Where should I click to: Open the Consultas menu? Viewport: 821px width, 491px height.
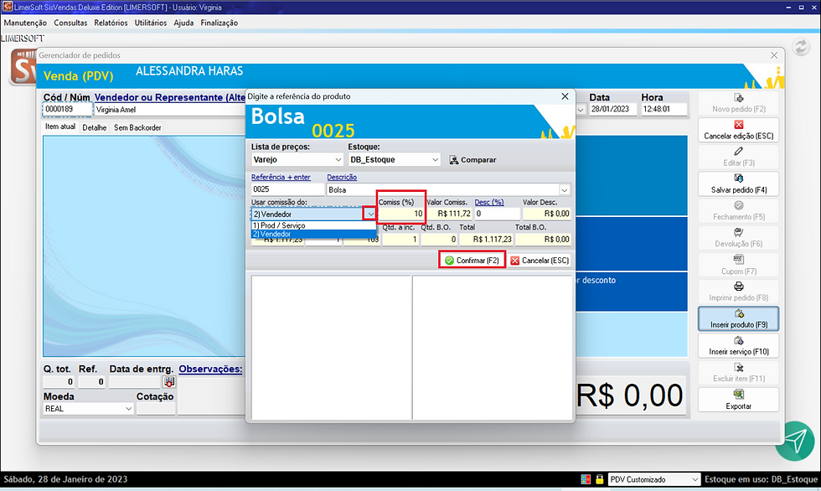[x=70, y=23]
